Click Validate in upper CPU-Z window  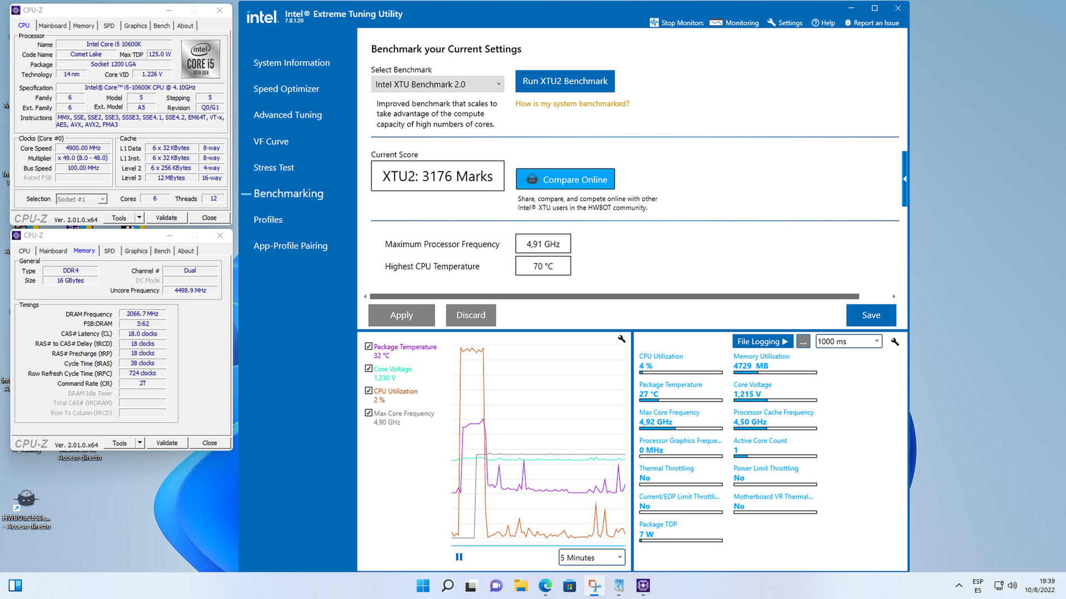pyautogui.click(x=167, y=217)
